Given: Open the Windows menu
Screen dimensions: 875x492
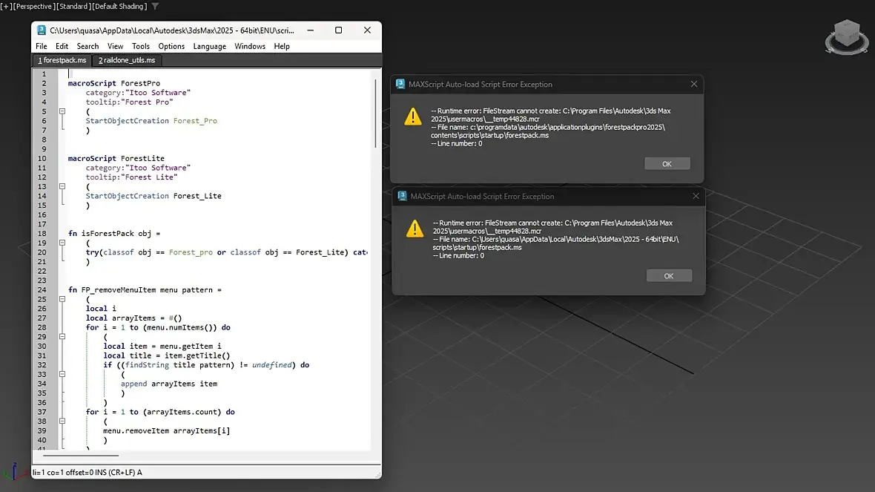Looking at the screenshot, I should [x=250, y=46].
